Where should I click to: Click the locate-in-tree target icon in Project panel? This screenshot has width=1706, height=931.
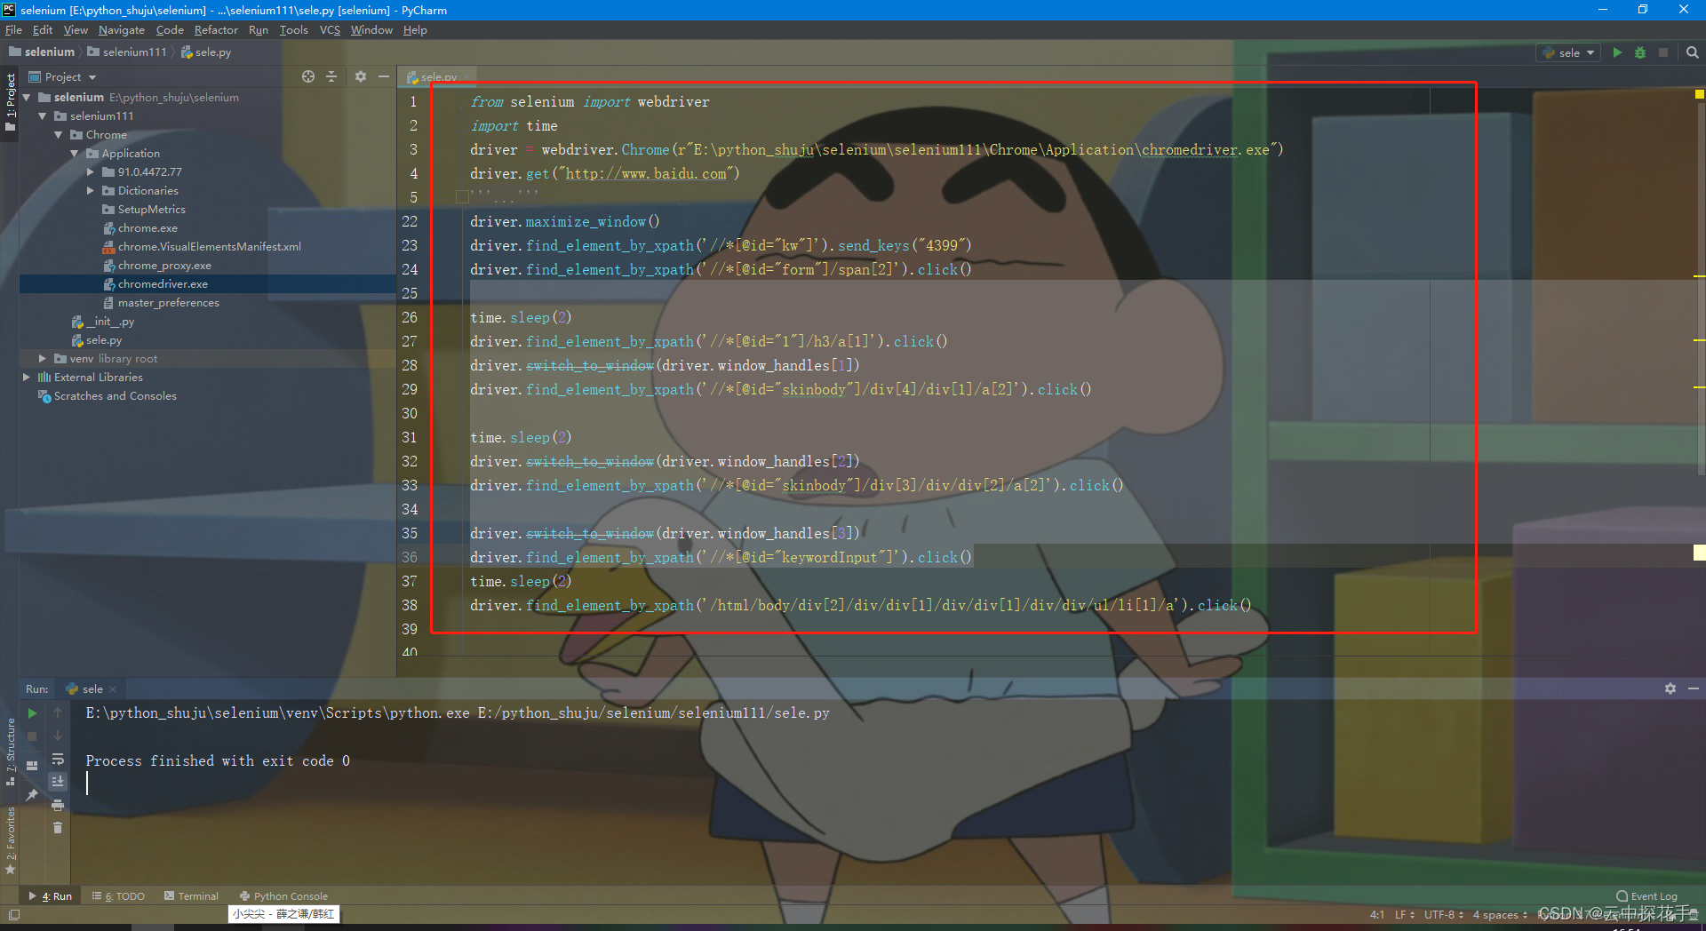pyautogui.click(x=308, y=76)
